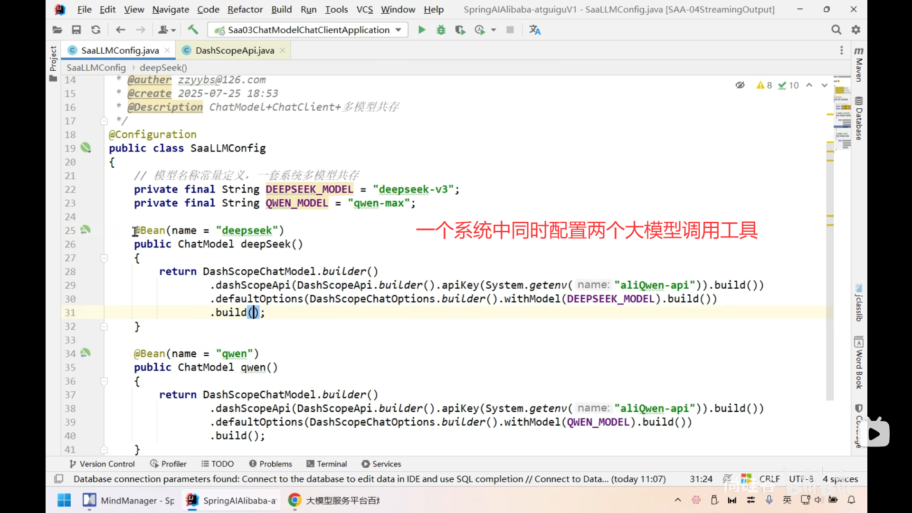Click the Debug bug icon
This screenshot has width=912, height=513.
point(441,30)
